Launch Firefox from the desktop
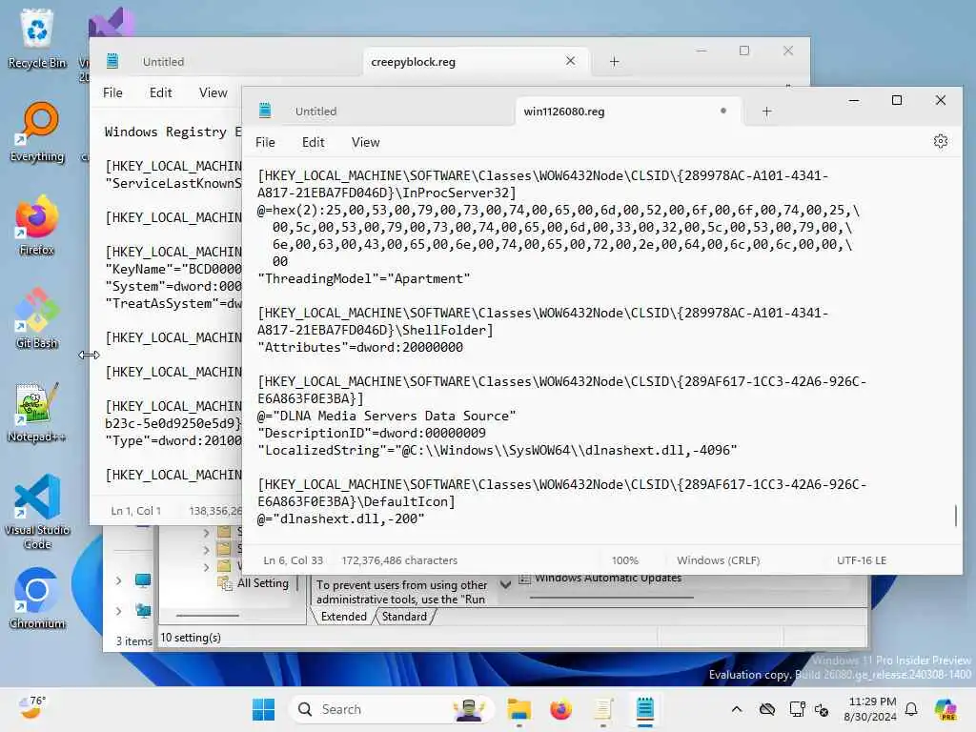 [37, 225]
